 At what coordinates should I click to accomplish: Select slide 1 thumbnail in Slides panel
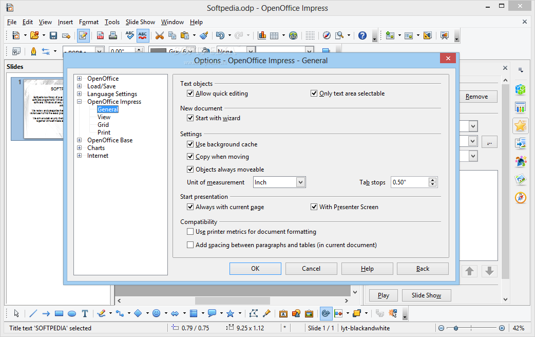[37, 109]
